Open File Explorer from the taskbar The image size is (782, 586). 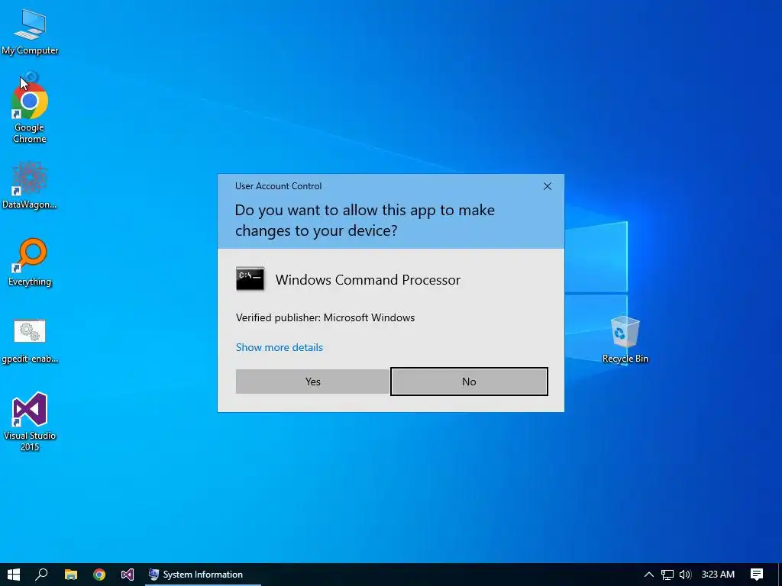tap(71, 575)
